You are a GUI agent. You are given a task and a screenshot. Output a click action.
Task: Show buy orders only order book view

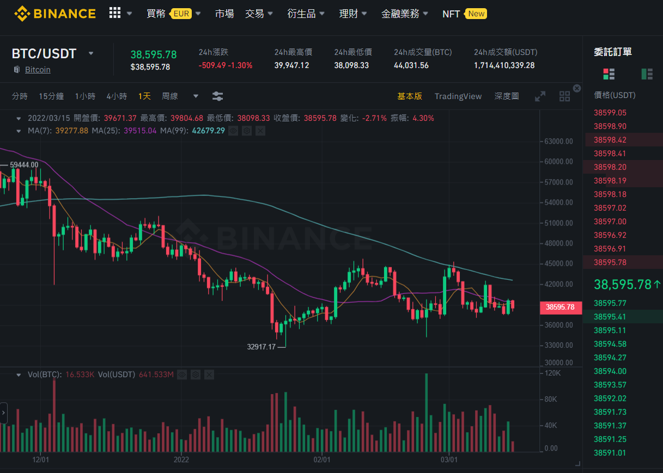647,73
